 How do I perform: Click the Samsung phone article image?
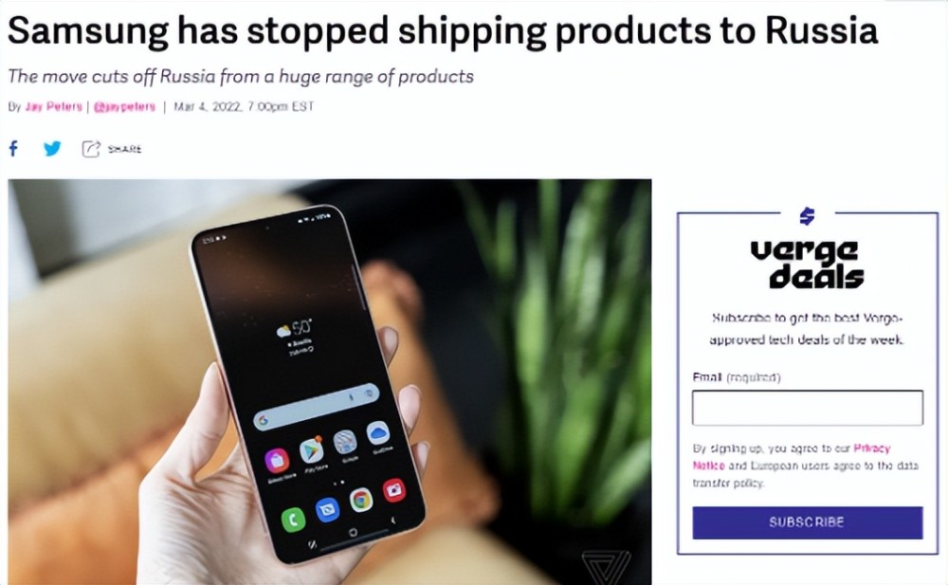pos(330,382)
